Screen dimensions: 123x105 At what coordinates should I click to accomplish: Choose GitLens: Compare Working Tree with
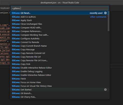[x=59, y=35]
